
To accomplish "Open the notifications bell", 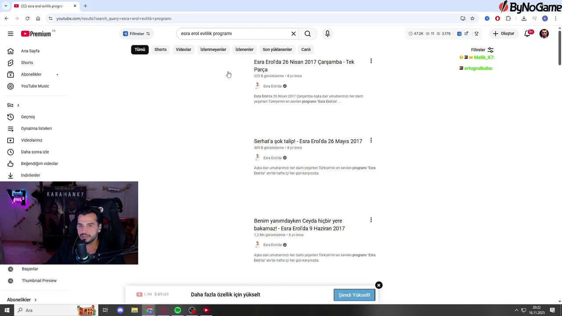I will click(x=528, y=34).
